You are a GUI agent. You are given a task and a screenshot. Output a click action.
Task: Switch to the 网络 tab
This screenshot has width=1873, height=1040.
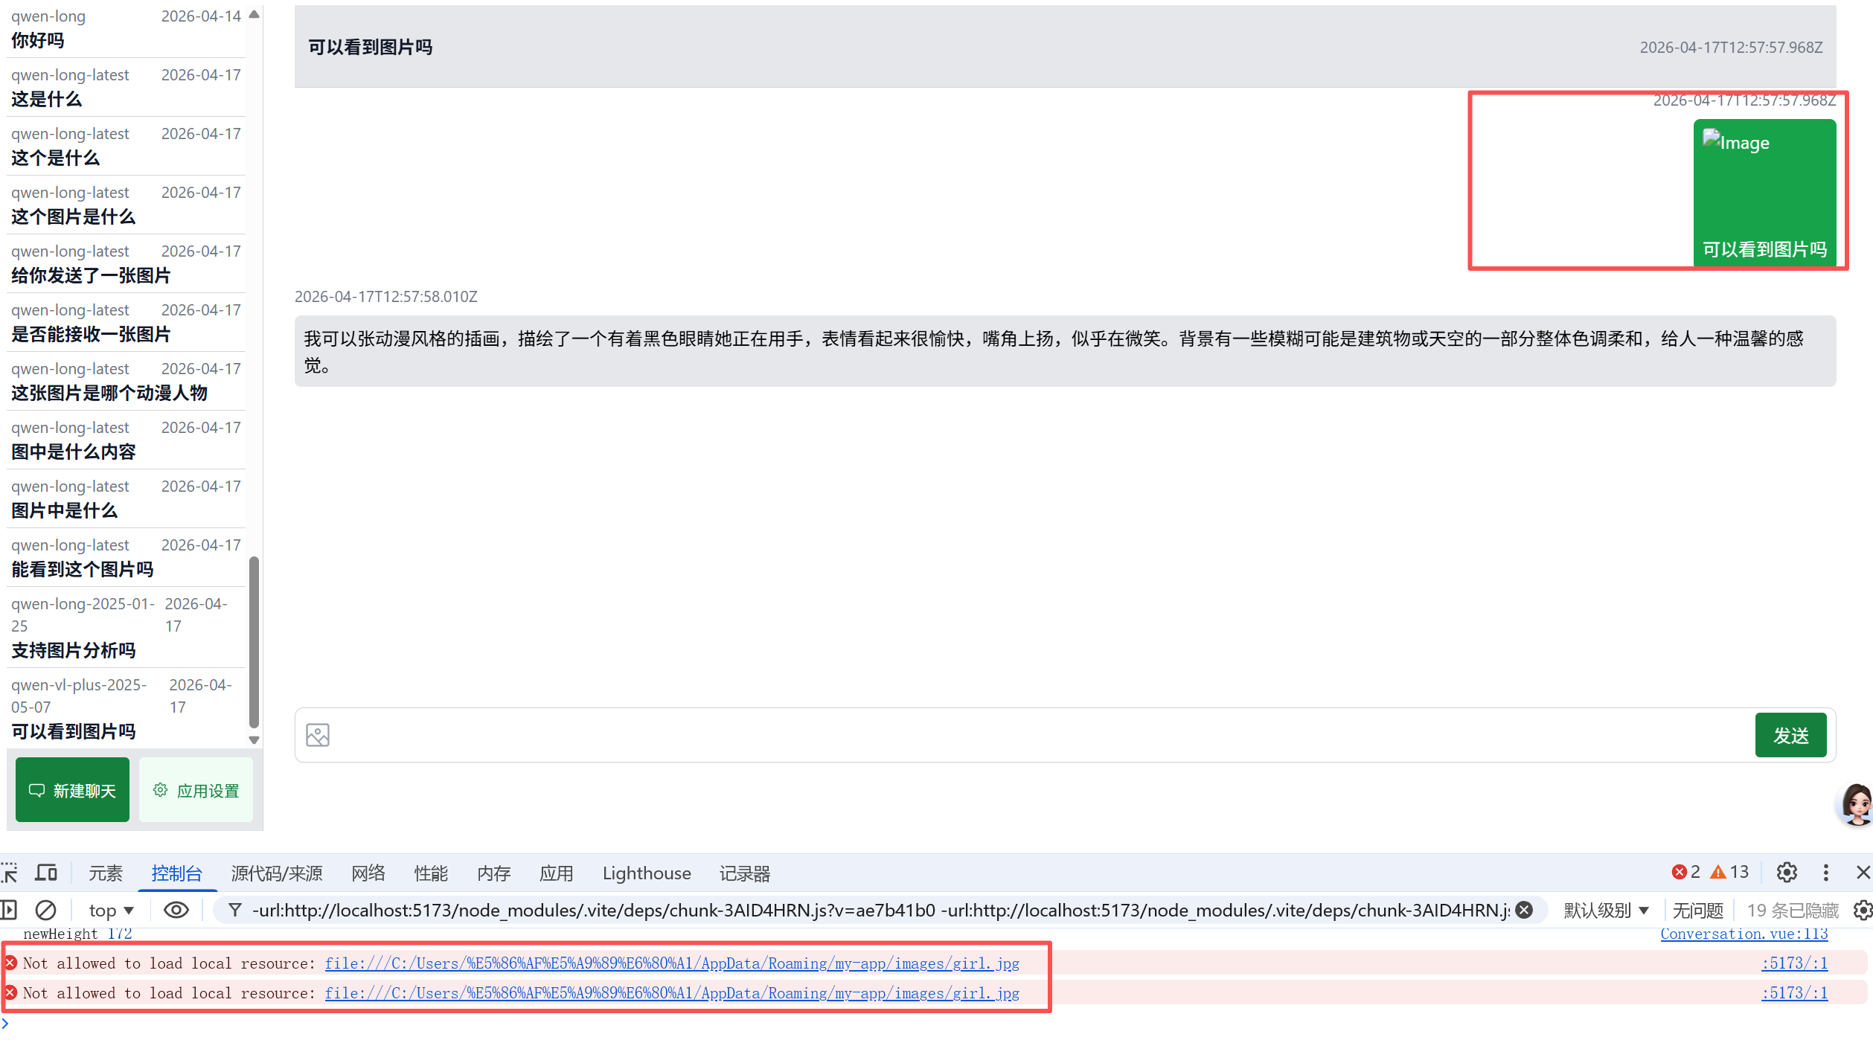point(368,873)
